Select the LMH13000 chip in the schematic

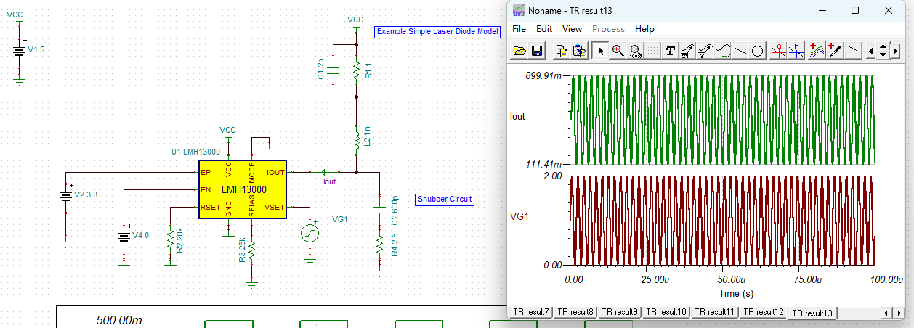point(243,189)
